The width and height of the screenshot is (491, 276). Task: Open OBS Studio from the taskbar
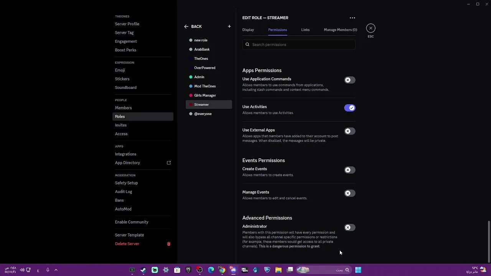point(199,270)
